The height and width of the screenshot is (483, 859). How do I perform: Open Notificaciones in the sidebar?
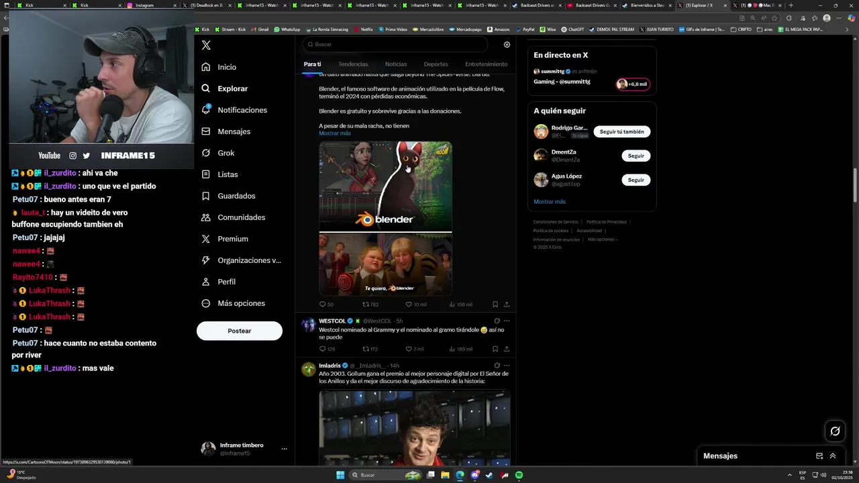(234, 110)
